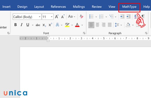The image size is (151, 98).
Task: Click the first line indent ruler marker
Action: (x=48, y=37)
